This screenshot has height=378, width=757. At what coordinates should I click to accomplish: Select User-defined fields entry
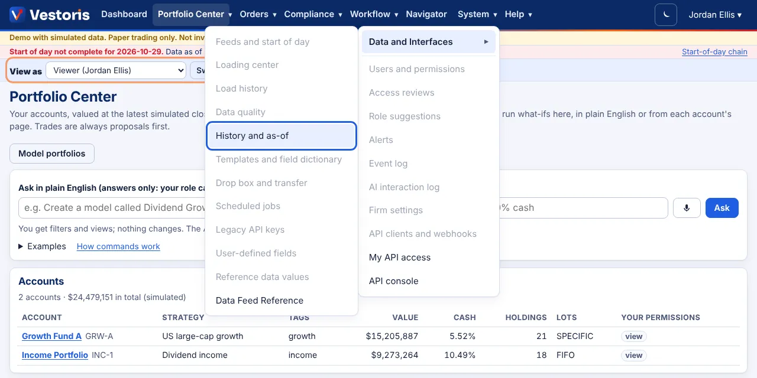click(x=282, y=253)
